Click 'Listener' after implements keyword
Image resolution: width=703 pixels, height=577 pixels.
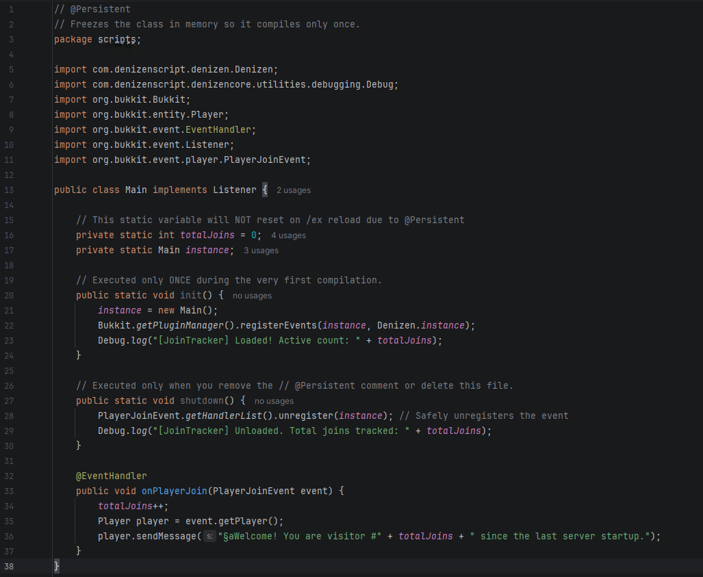pyautogui.click(x=235, y=190)
